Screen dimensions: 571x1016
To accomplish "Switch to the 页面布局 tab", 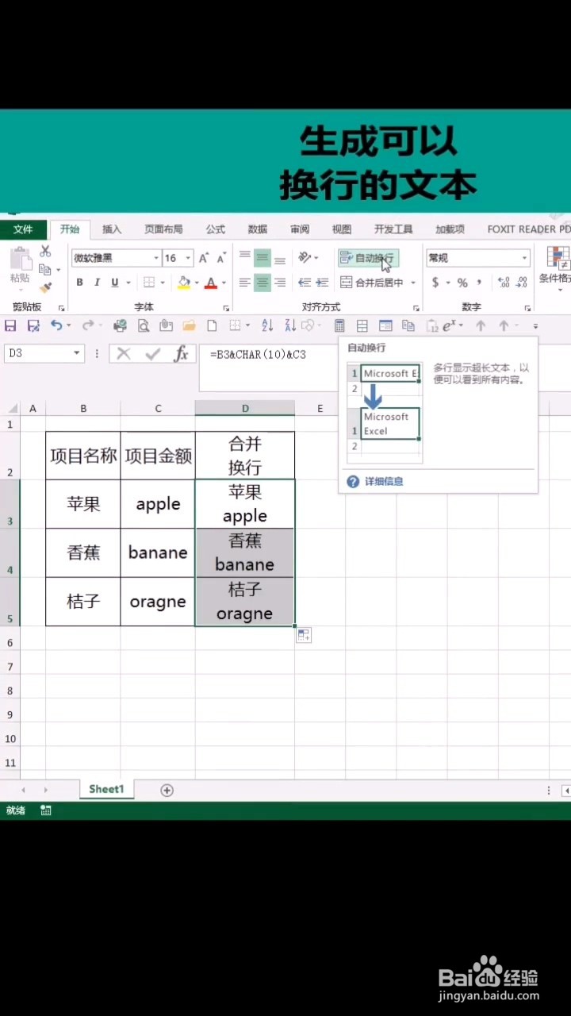I will click(x=163, y=229).
